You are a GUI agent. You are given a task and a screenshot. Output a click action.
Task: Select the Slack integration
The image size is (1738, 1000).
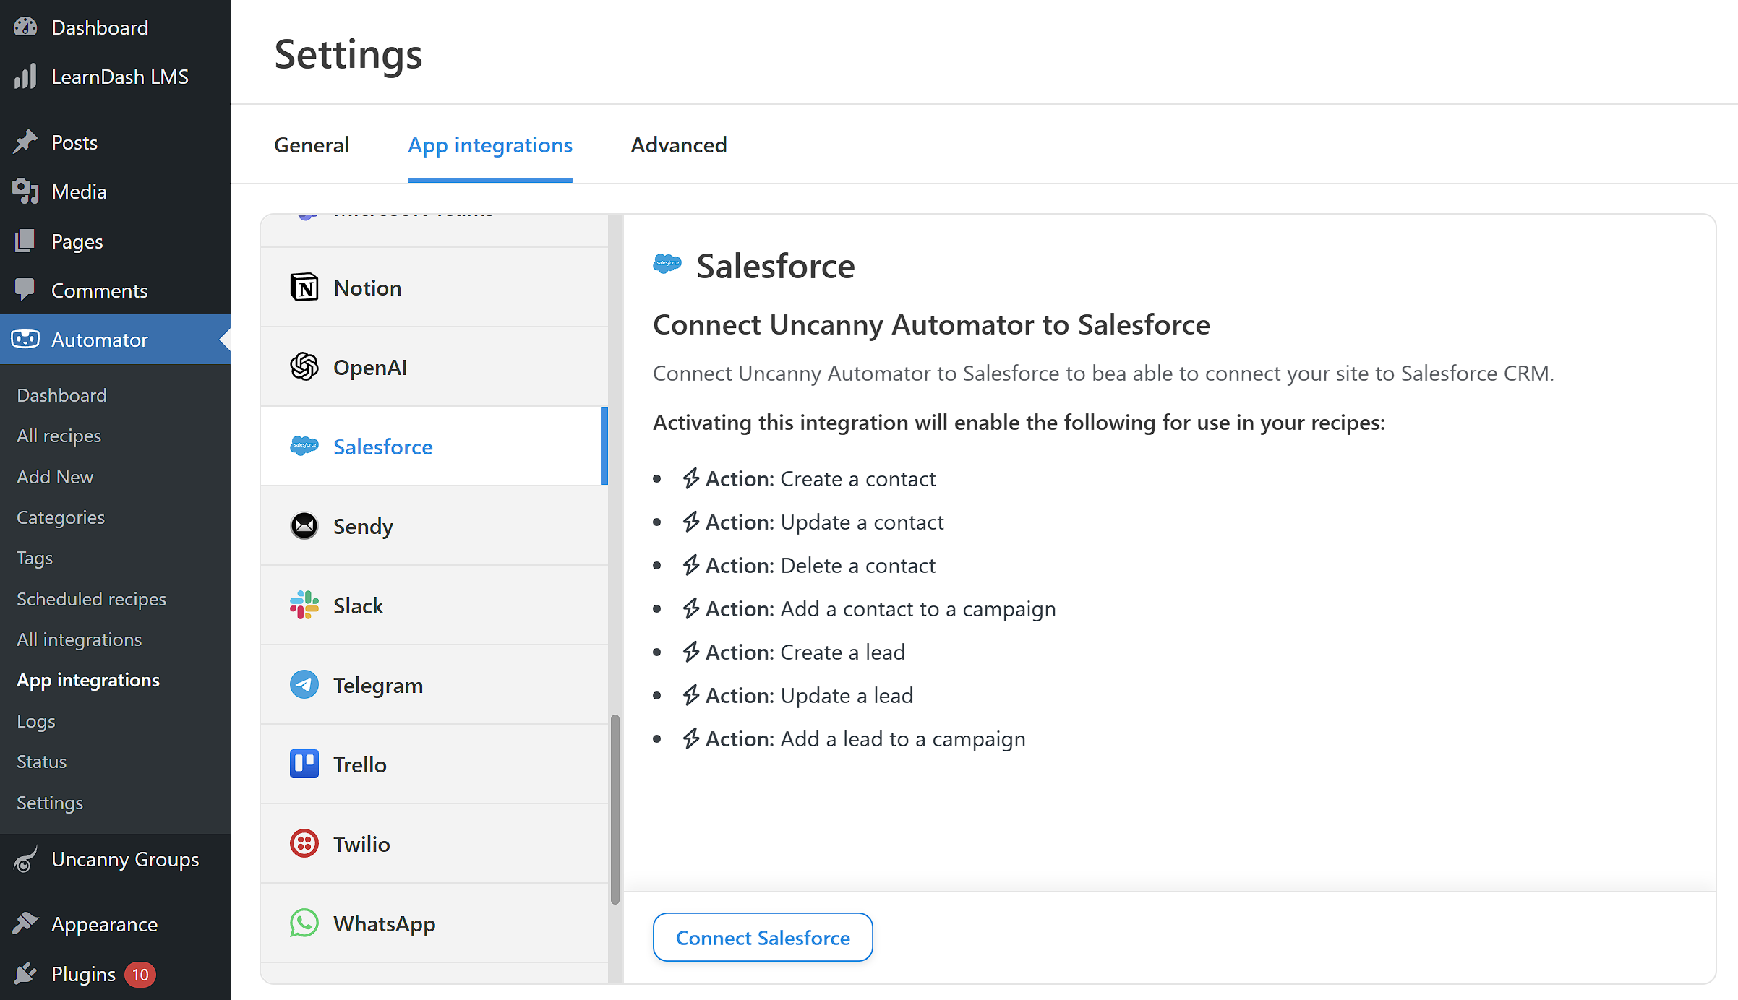434,605
